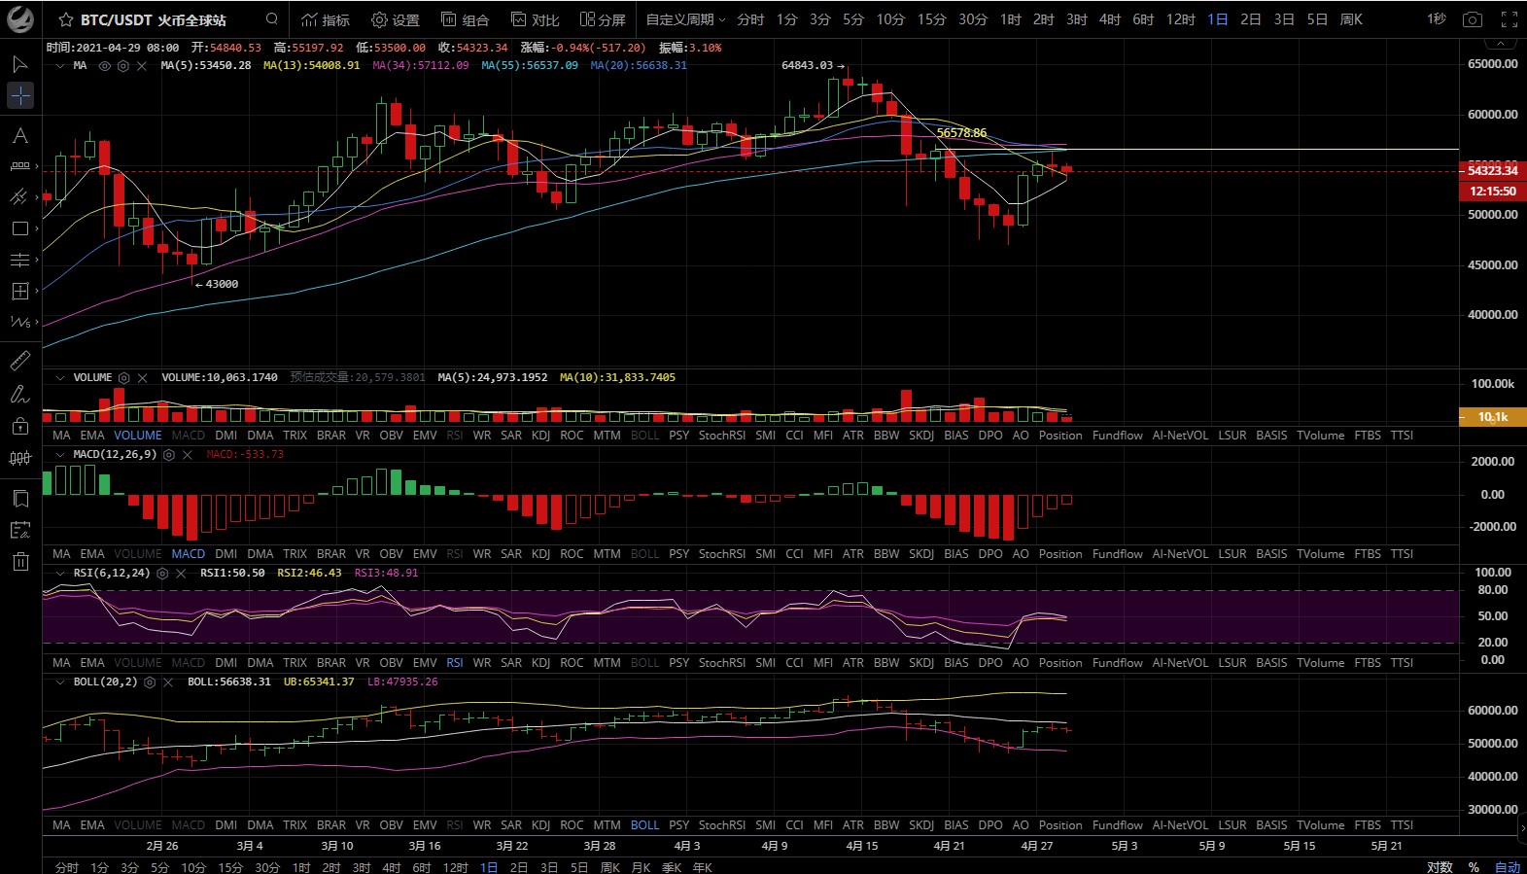Click the ruler measurement tool

pos(19,362)
